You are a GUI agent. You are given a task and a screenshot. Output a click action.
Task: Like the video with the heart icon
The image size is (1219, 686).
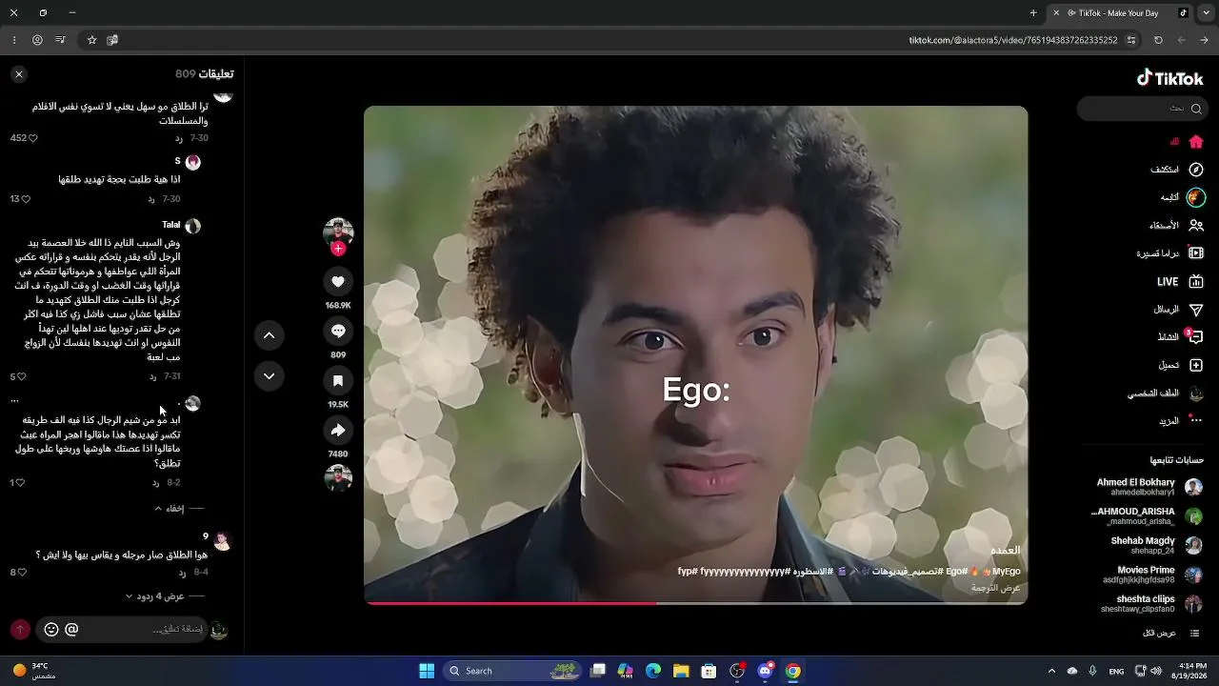click(338, 281)
